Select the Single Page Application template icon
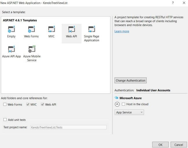Viewport: 188px width, 148px height. (92, 29)
